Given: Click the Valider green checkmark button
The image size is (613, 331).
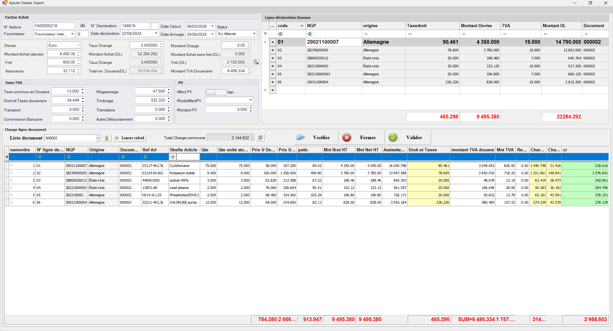Looking at the screenshot, I should tap(408, 138).
